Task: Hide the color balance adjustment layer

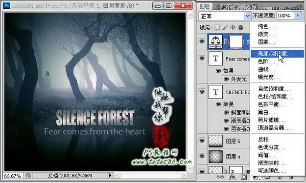Action: tap(202, 41)
